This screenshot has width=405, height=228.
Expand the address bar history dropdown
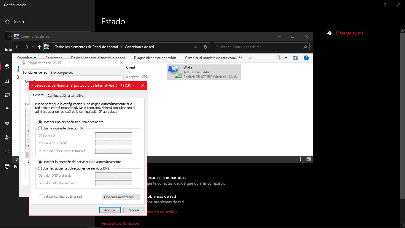(196, 47)
